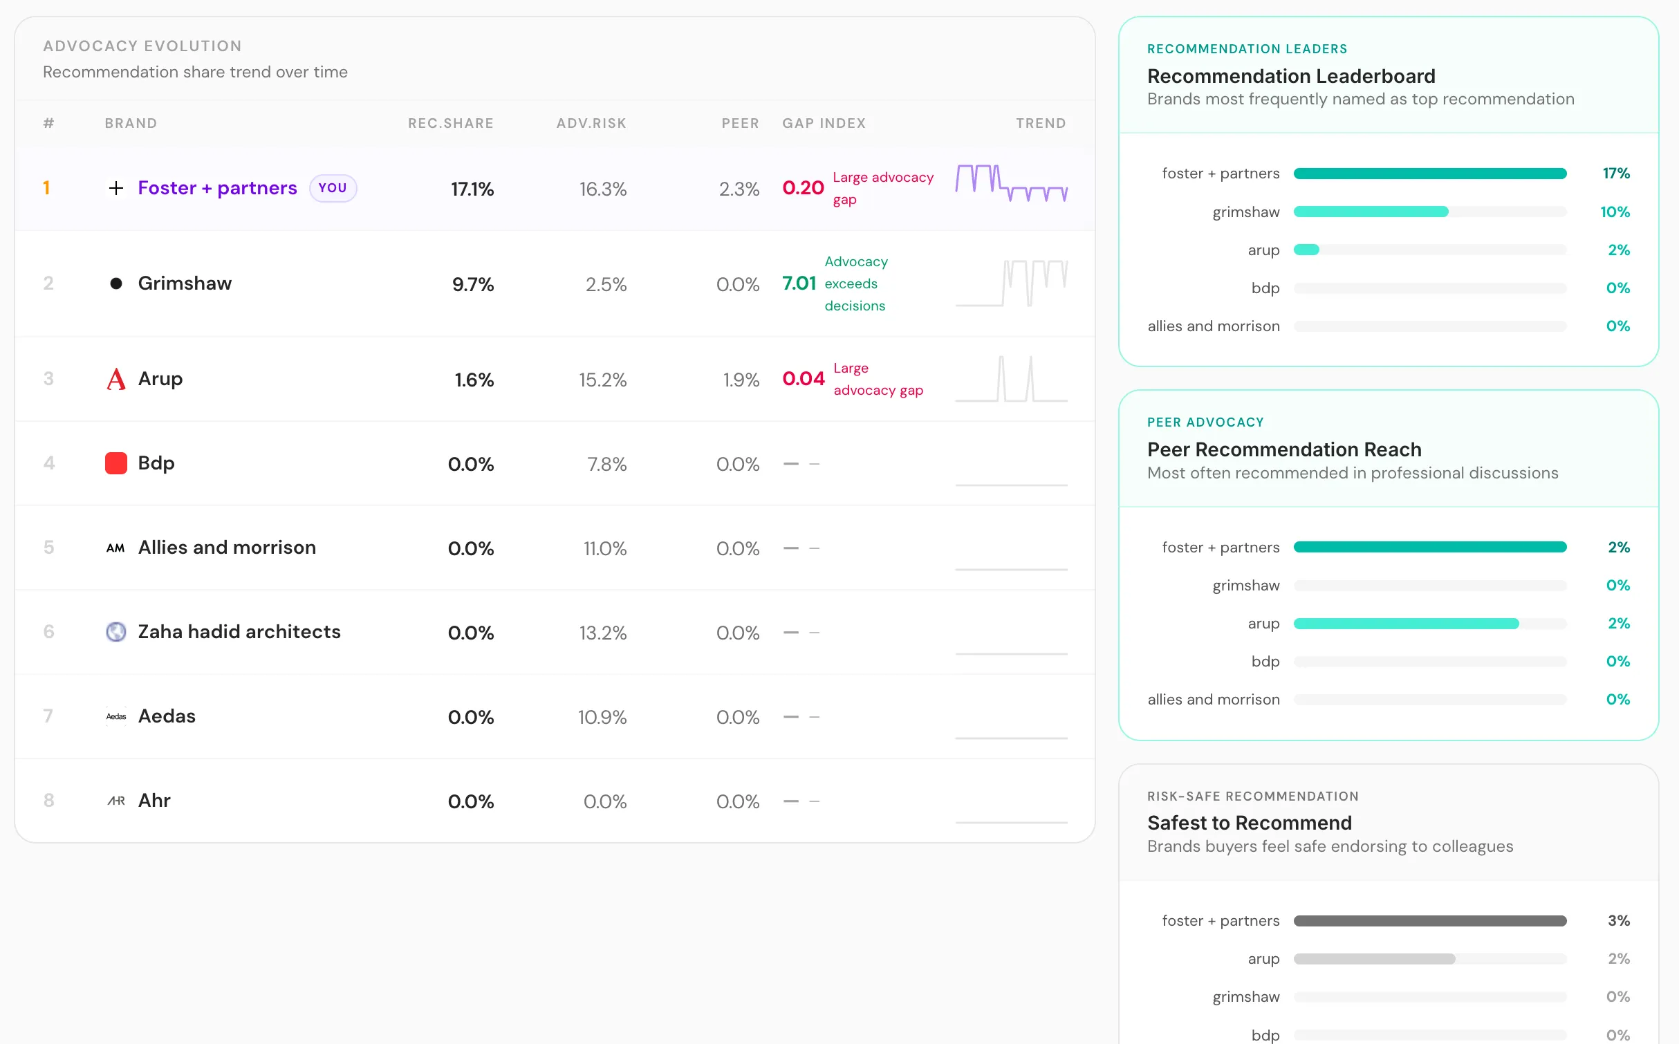This screenshot has width=1679, height=1044.
Task: Click the 9.7% rec share for Grimshaw
Action: click(x=473, y=284)
